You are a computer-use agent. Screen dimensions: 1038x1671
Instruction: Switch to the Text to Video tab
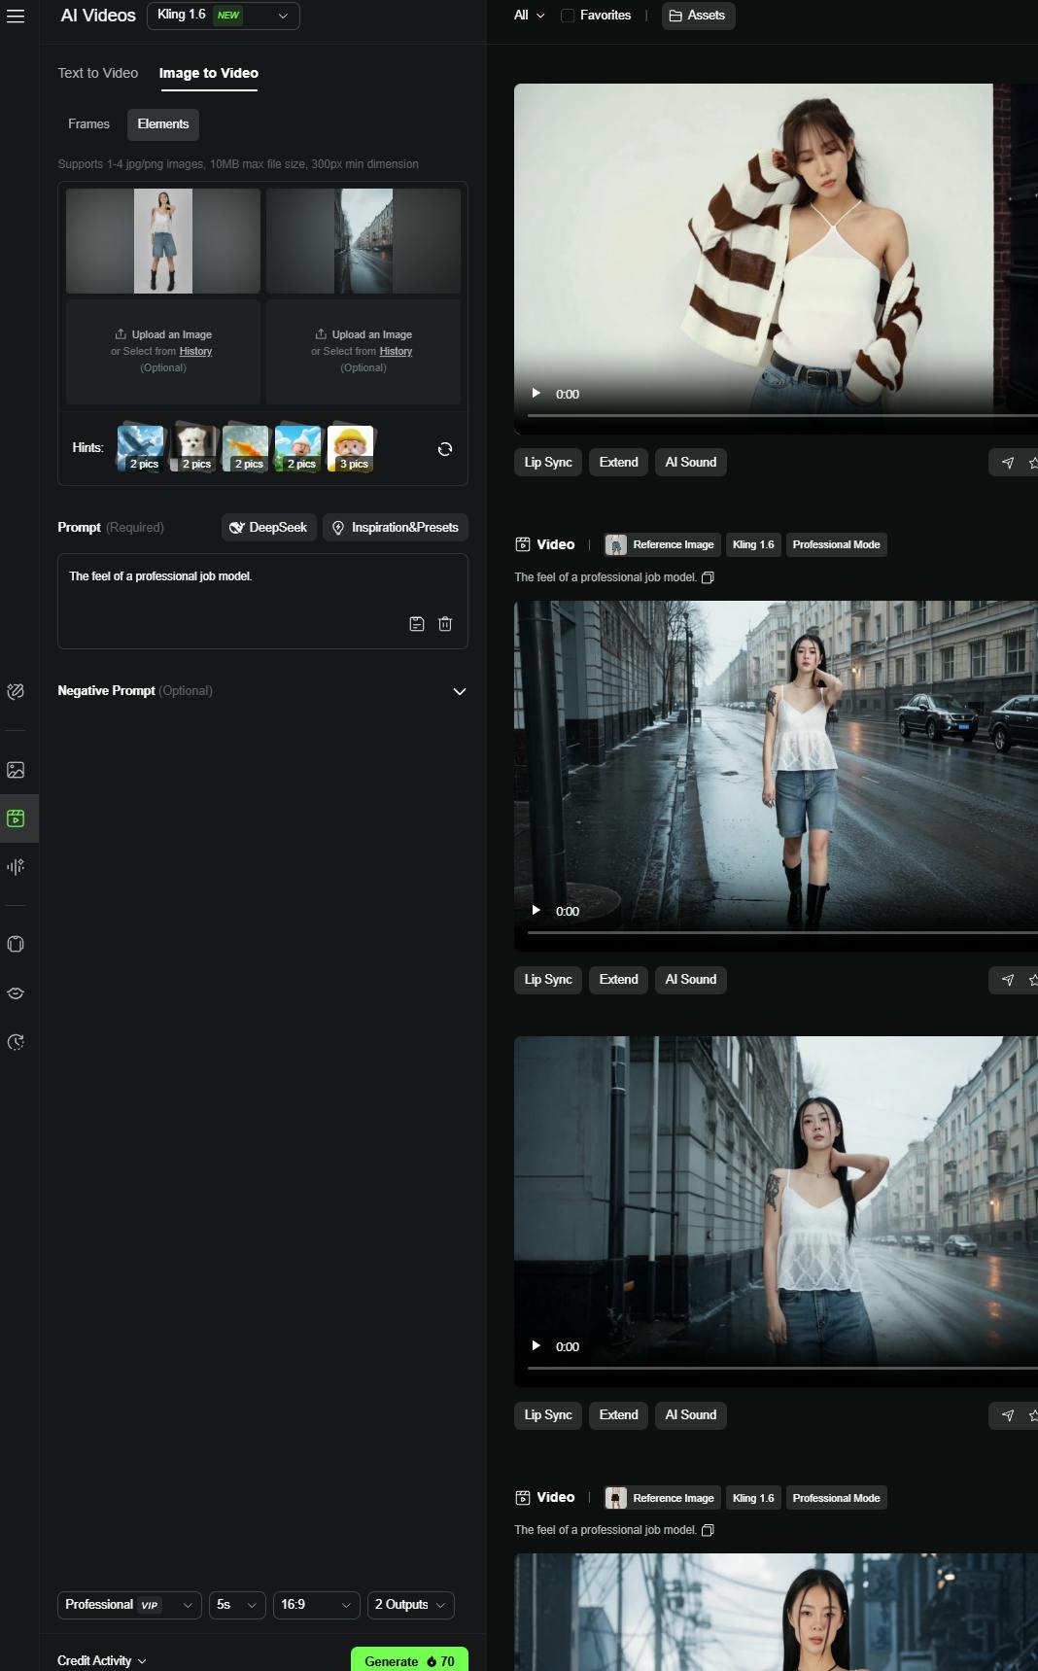coord(98,73)
